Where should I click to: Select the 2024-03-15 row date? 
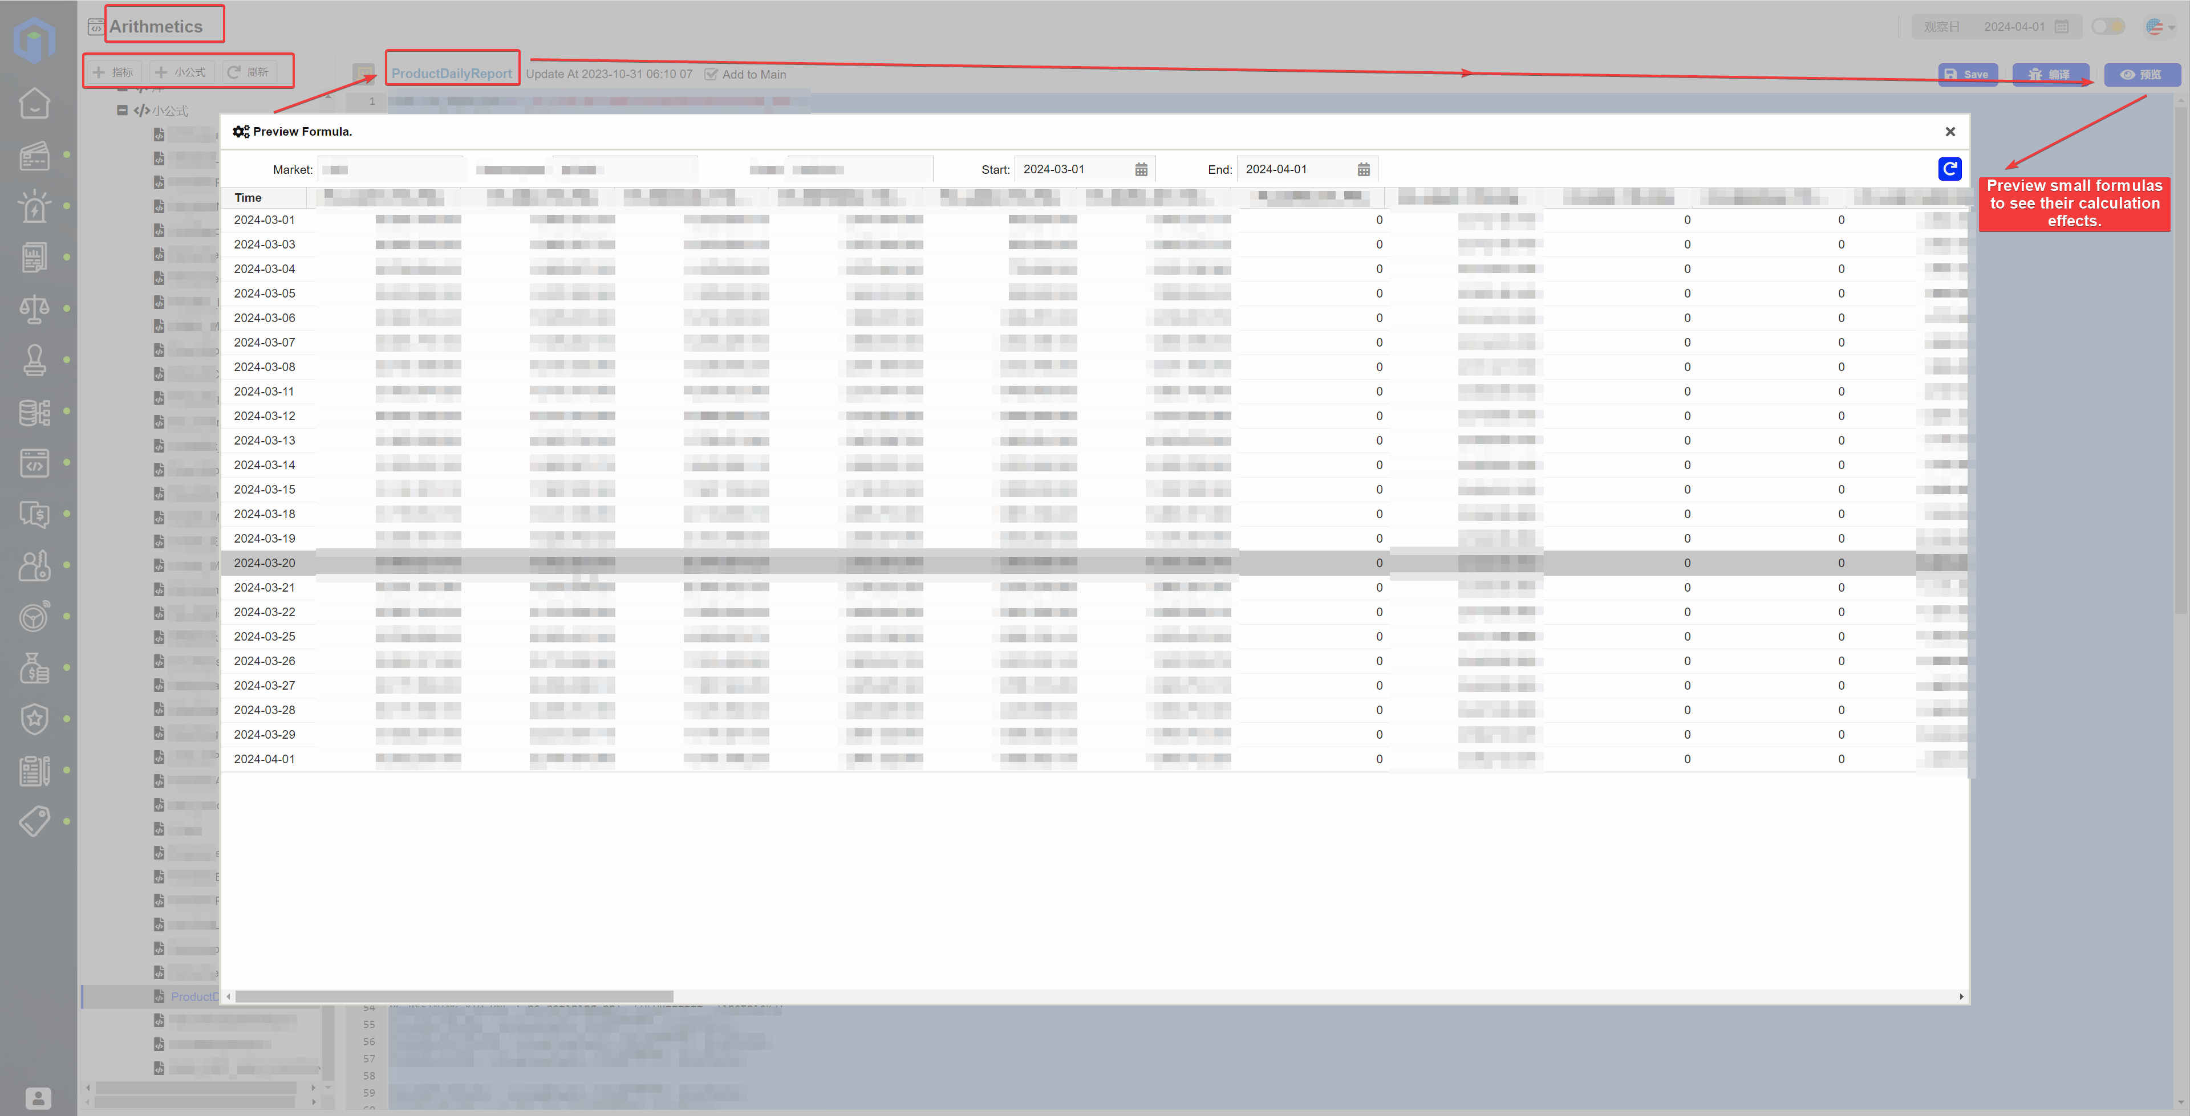(x=265, y=490)
